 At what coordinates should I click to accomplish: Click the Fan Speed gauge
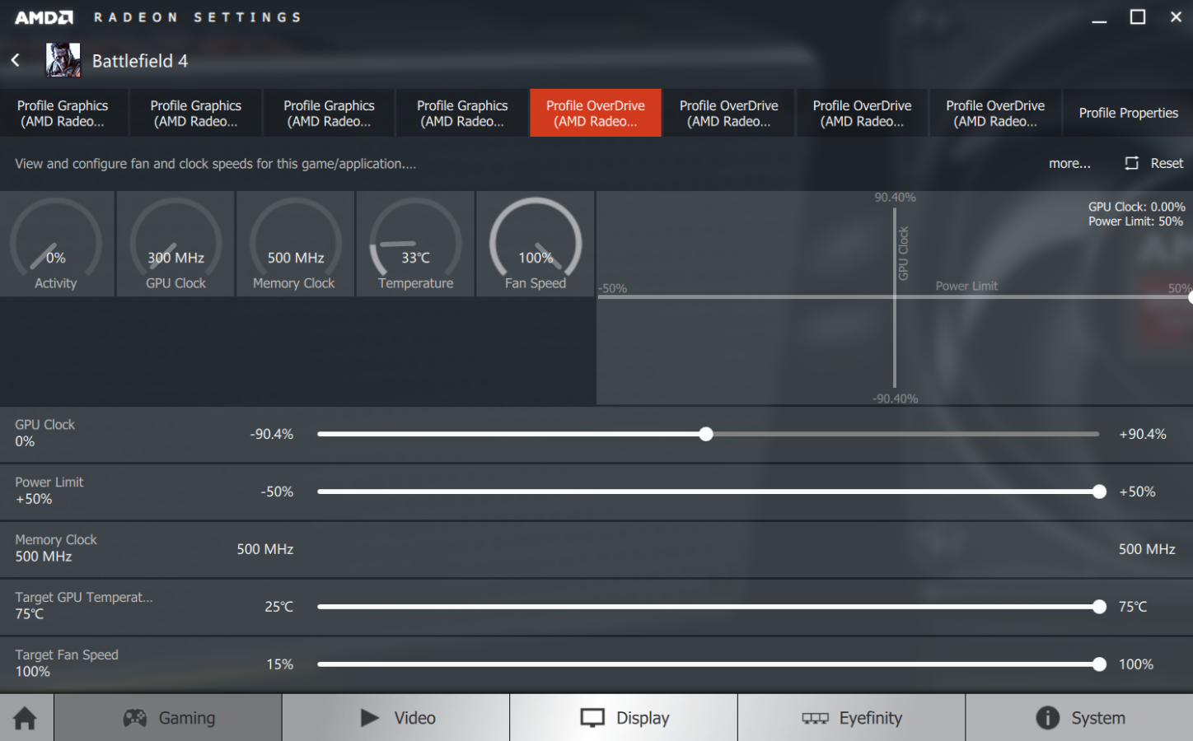536,245
